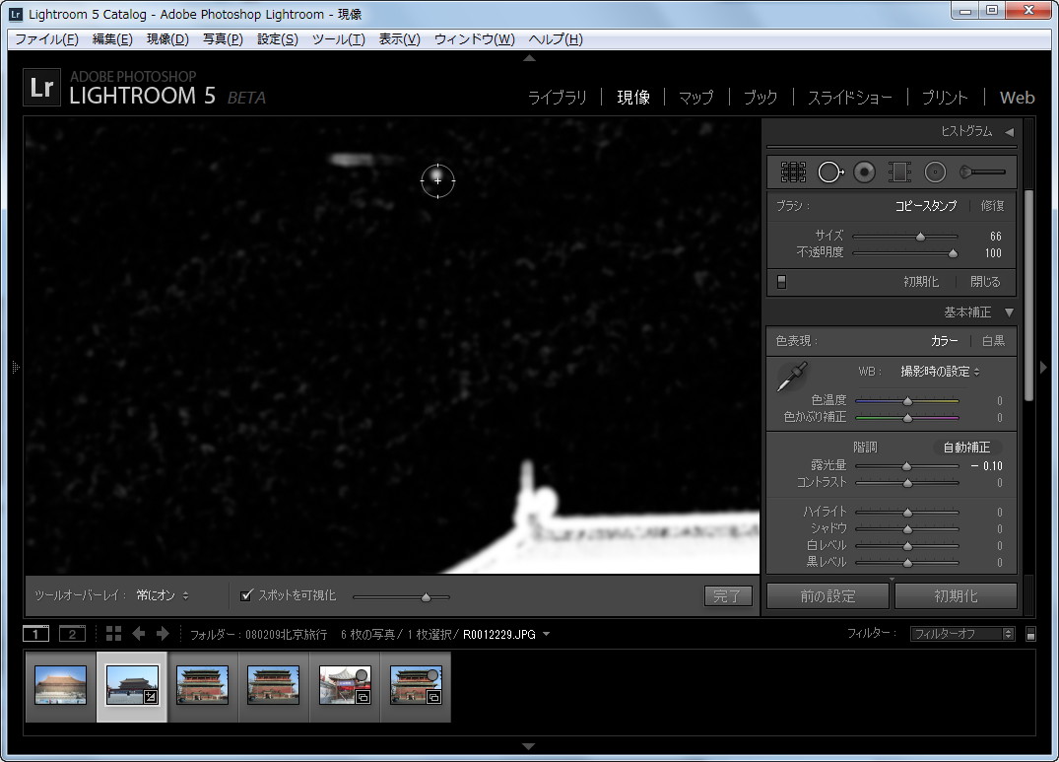The width and height of the screenshot is (1059, 762).
Task: Switch to the ブック module
Action: tap(761, 98)
